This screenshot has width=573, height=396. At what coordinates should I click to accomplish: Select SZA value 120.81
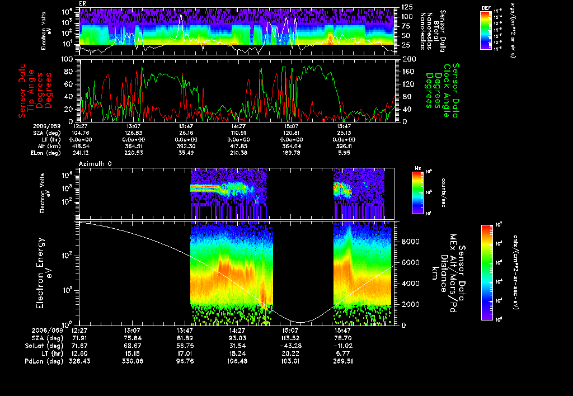(x=291, y=133)
